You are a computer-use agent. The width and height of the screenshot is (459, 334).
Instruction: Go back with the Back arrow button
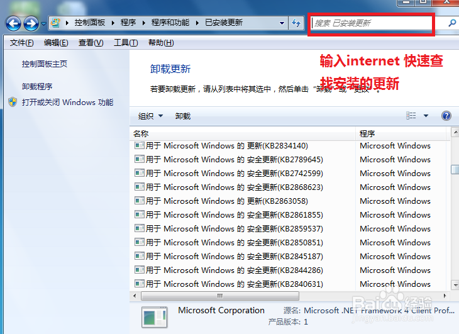click(x=13, y=23)
